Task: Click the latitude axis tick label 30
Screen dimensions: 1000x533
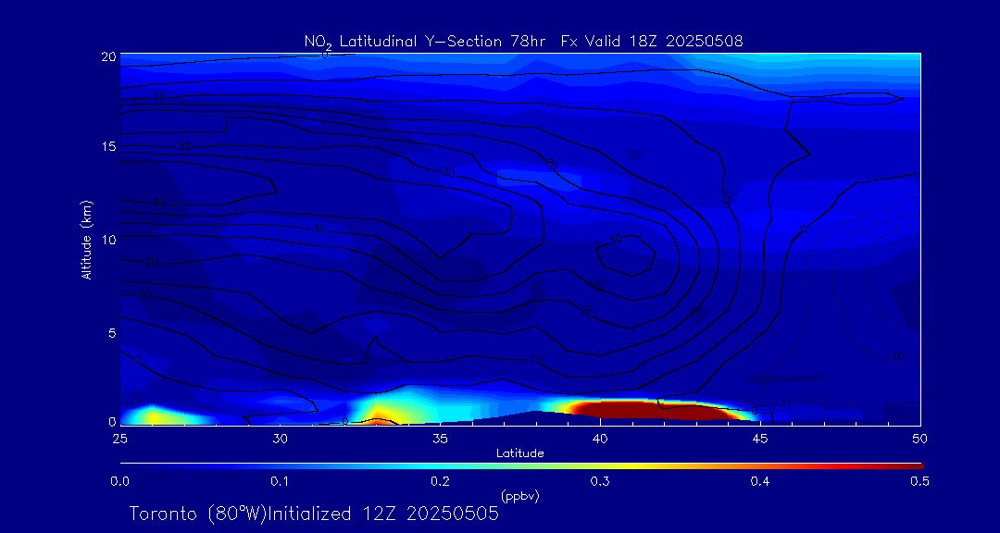Action: coord(280,439)
